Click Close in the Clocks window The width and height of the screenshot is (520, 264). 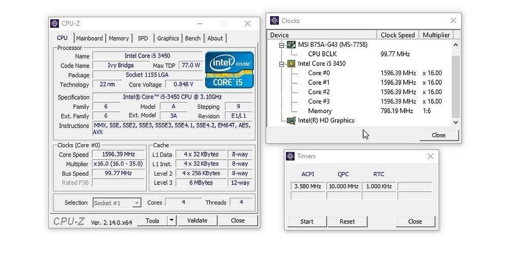click(x=439, y=135)
